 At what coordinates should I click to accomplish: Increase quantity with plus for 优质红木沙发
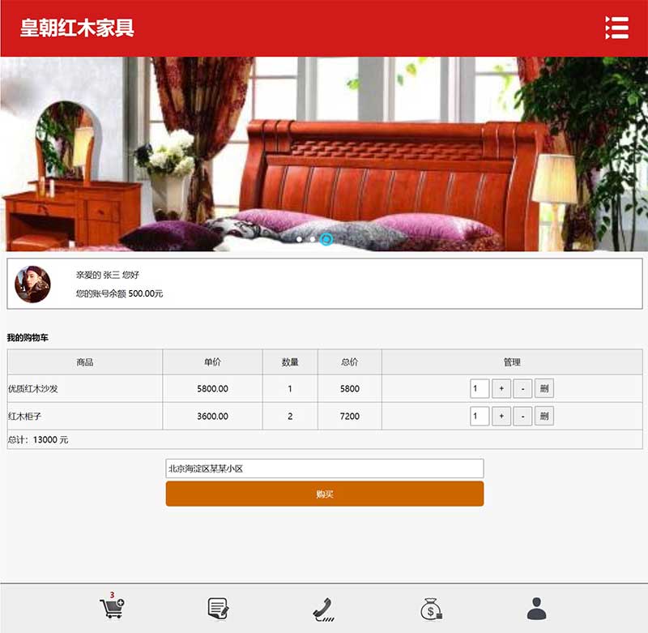coord(501,389)
